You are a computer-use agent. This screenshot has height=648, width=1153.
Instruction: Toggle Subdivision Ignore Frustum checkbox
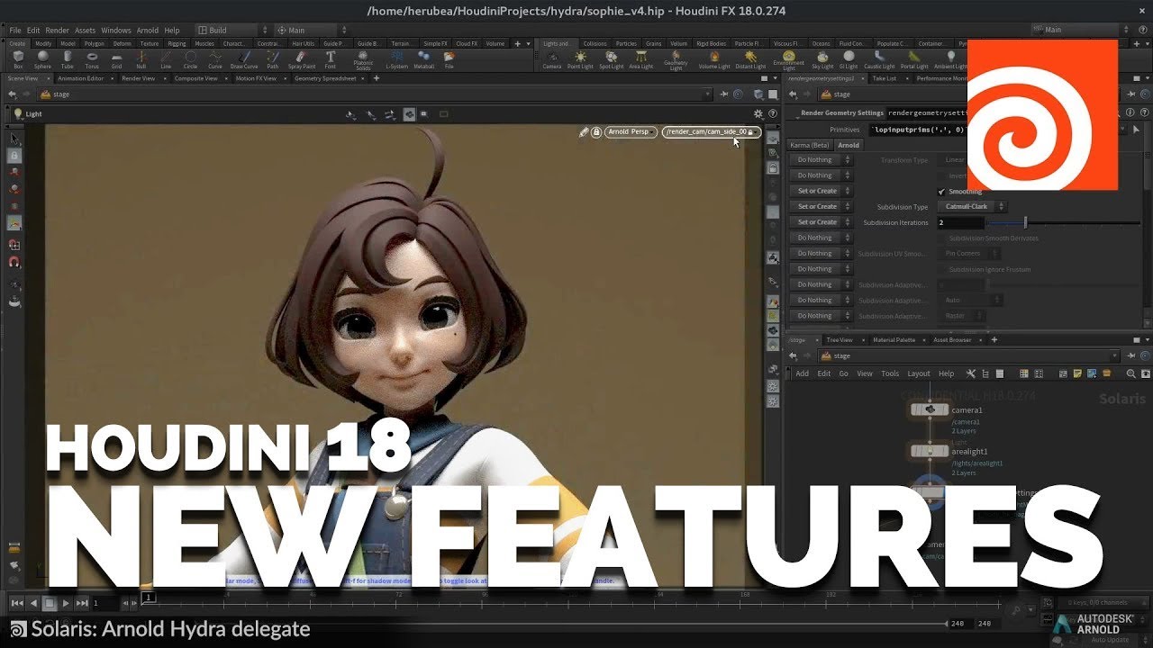pyautogui.click(x=942, y=269)
